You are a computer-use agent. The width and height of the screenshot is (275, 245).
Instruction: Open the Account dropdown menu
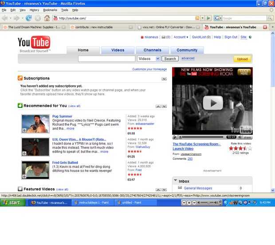(x=181, y=37)
